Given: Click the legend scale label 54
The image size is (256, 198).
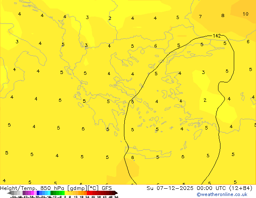Looking at the screenshot, I should coord(116,197).
